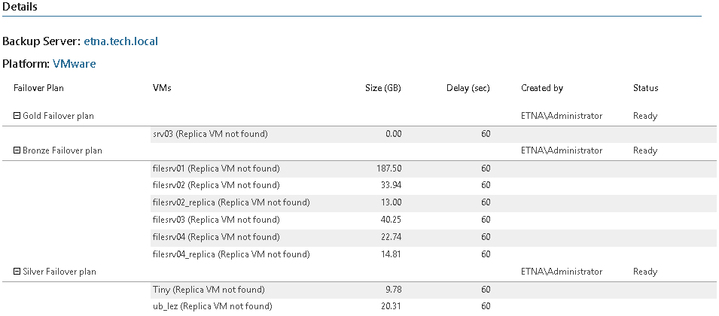Click the Bronze Failover plan Ready status
Image resolution: width=719 pixels, height=316 pixels.
tap(645, 150)
